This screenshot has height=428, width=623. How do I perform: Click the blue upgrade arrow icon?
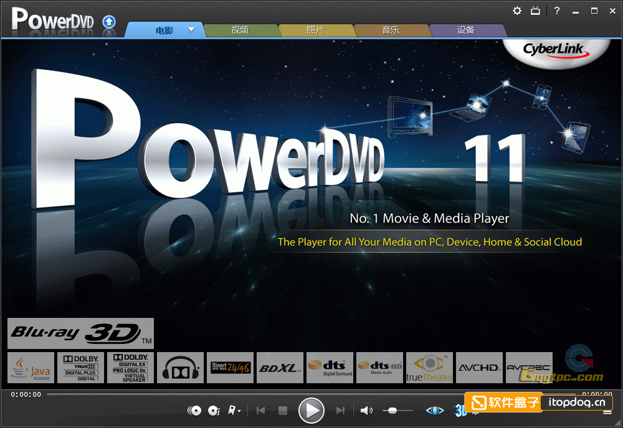(x=109, y=22)
